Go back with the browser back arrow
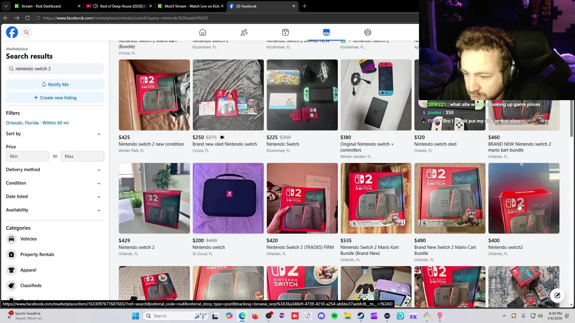Viewport: 575px width, 323px height. tap(6, 18)
